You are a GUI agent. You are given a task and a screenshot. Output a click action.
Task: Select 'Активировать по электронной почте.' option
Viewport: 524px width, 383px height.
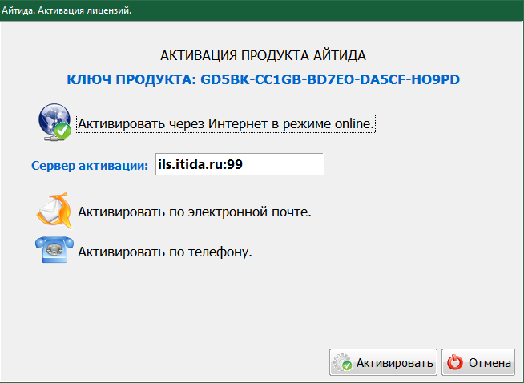click(x=195, y=212)
